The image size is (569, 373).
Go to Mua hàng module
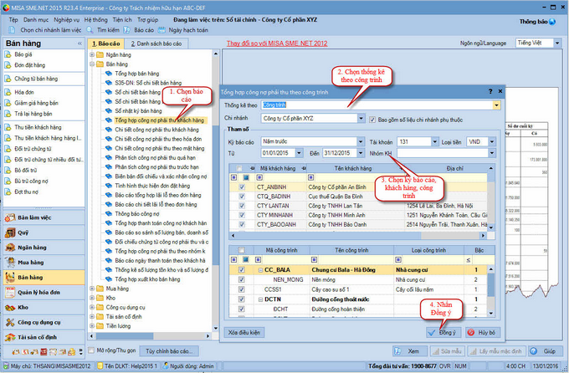click(44, 263)
